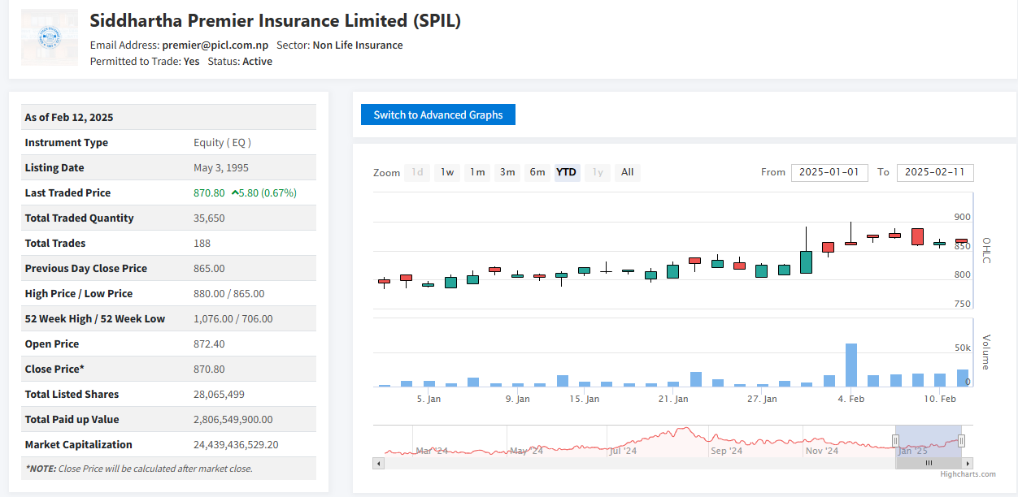Viewport: 1018px width, 497px height.
Task: Select the 1m zoom range
Action: [x=477, y=172]
